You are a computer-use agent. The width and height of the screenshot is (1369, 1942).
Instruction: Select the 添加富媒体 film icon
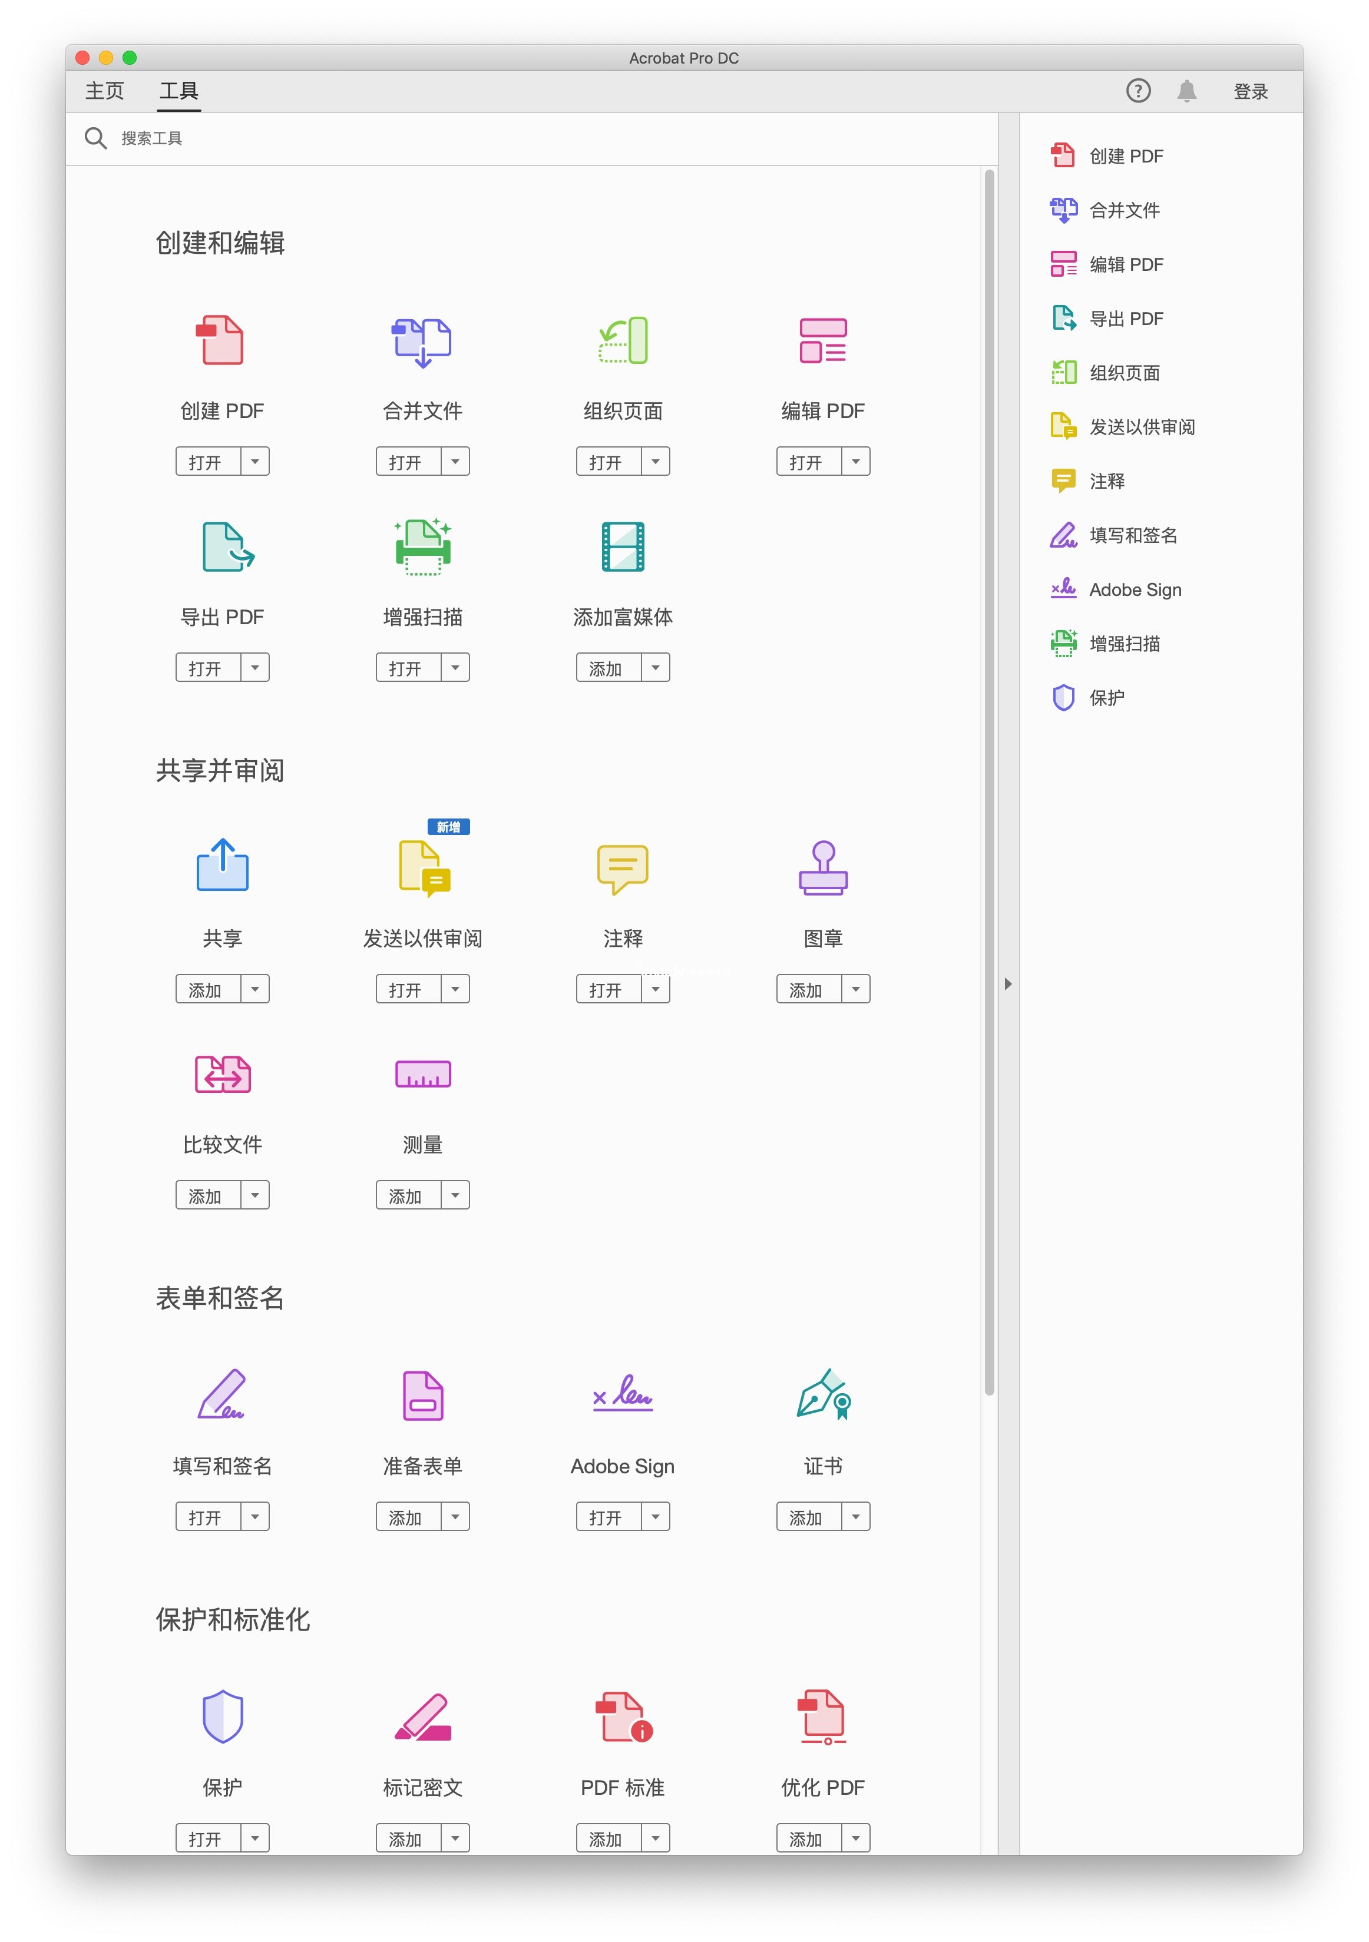click(623, 546)
